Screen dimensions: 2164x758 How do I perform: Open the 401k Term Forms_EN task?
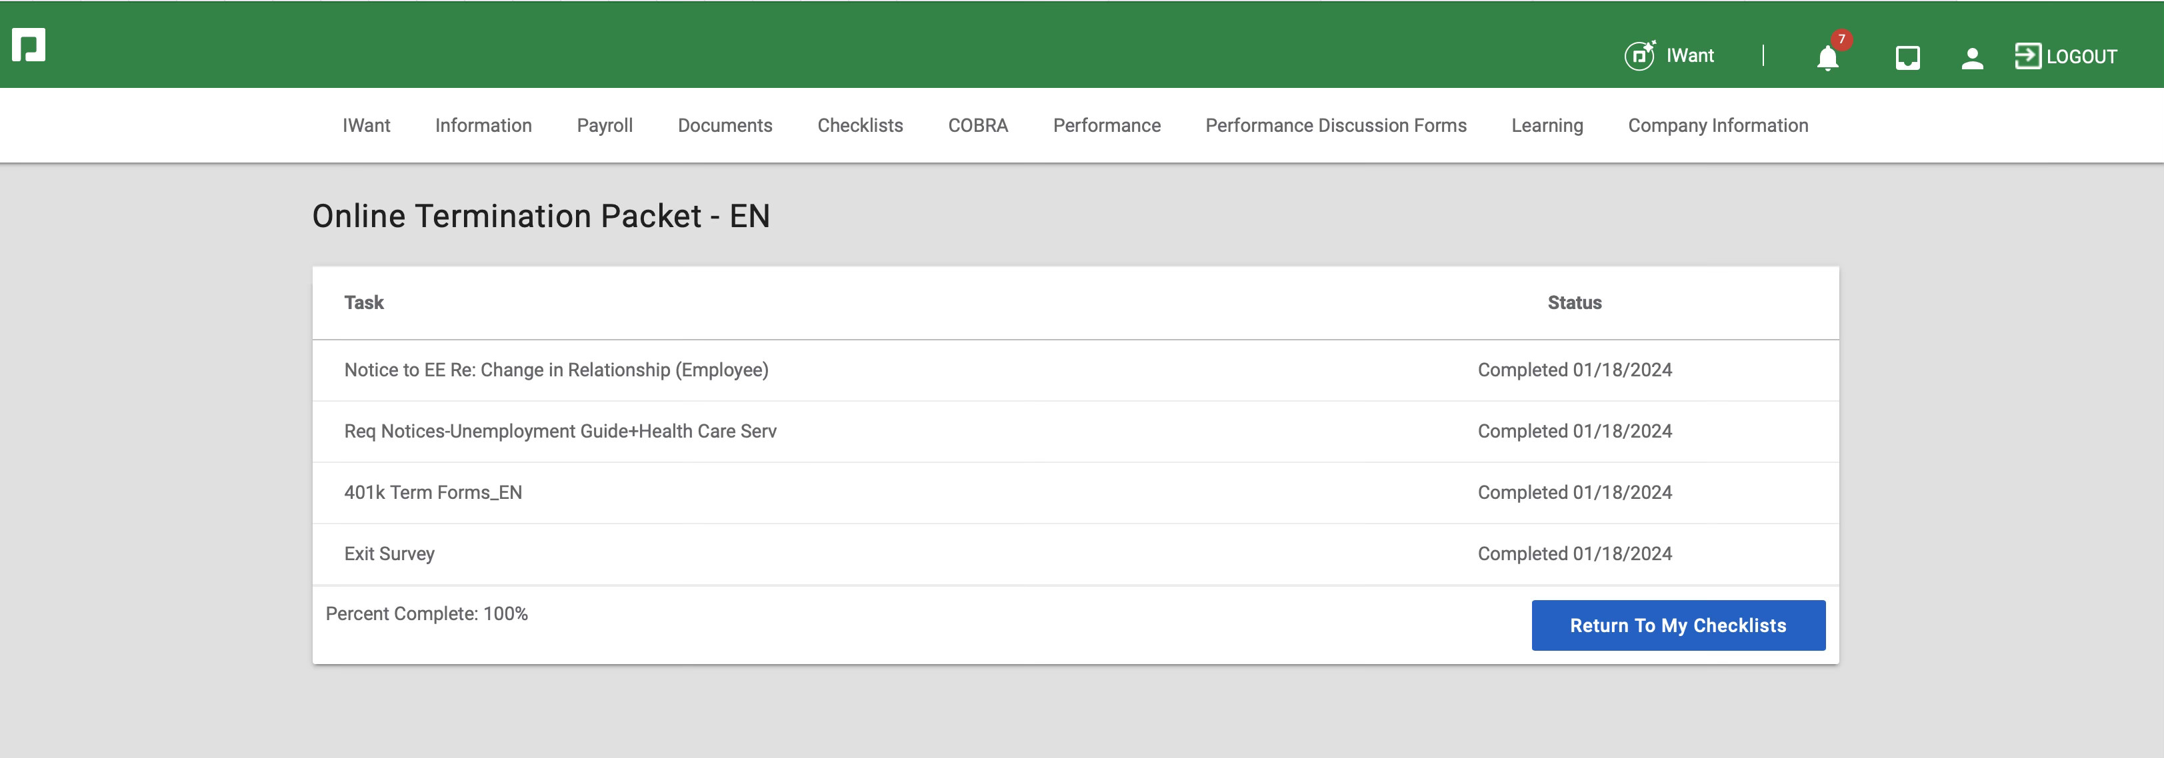coord(433,493)
